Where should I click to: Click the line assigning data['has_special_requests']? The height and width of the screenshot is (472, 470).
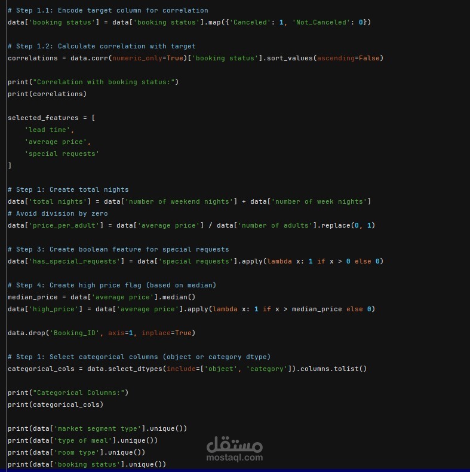[x=195, y=261]
